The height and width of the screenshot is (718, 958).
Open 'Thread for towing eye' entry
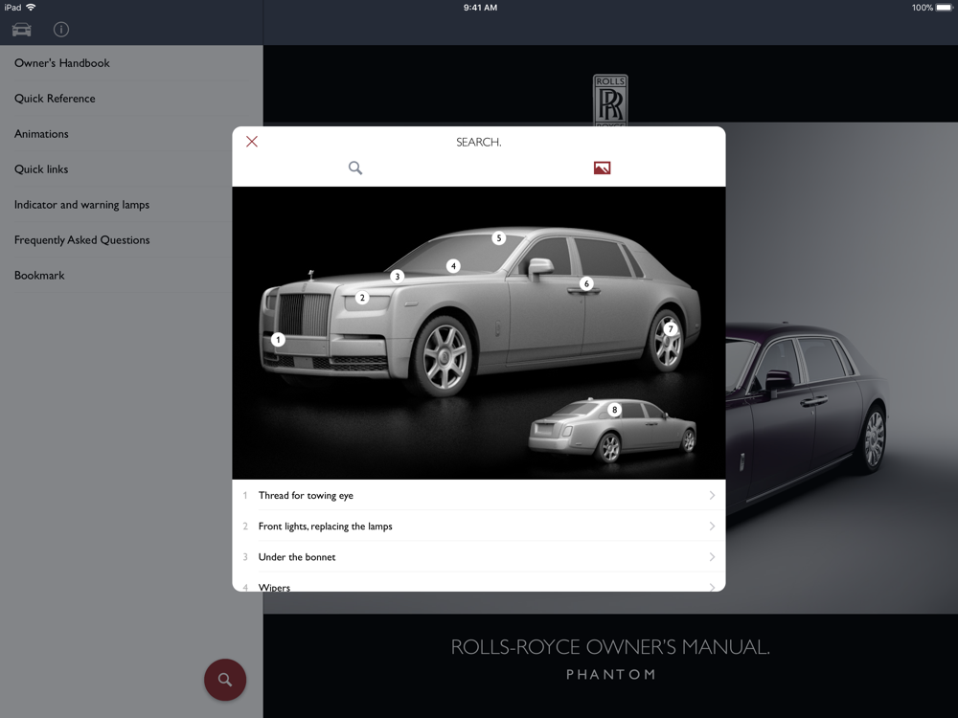coord(479,495)
